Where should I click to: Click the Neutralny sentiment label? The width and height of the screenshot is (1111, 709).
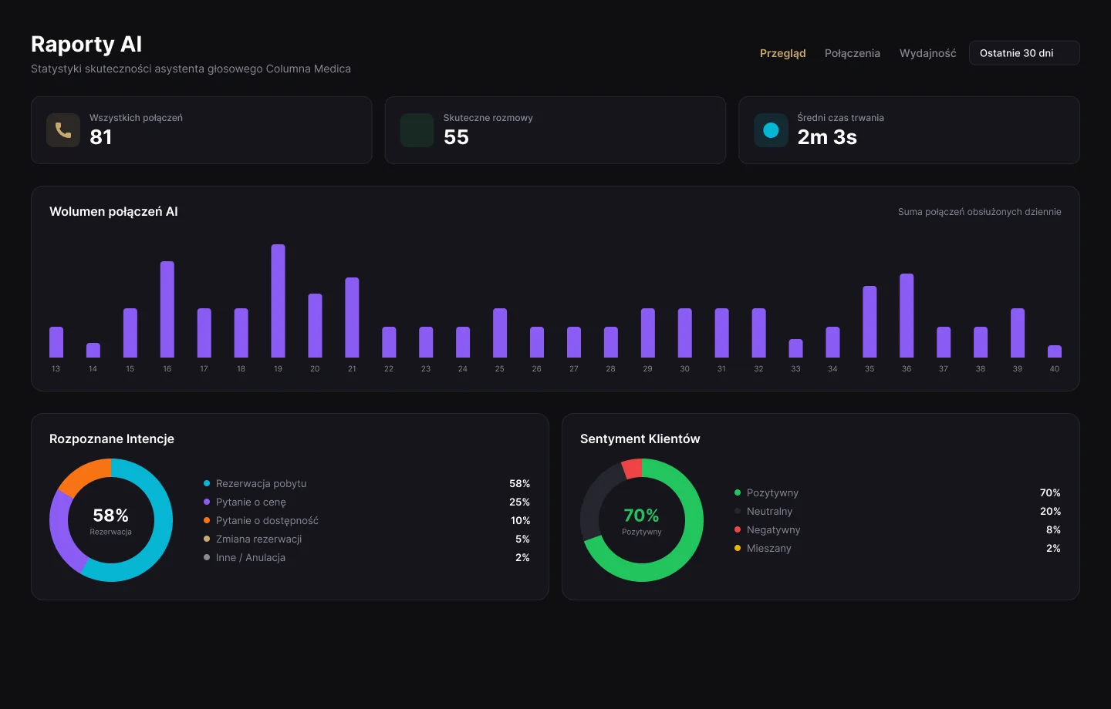tap(769, 511)
